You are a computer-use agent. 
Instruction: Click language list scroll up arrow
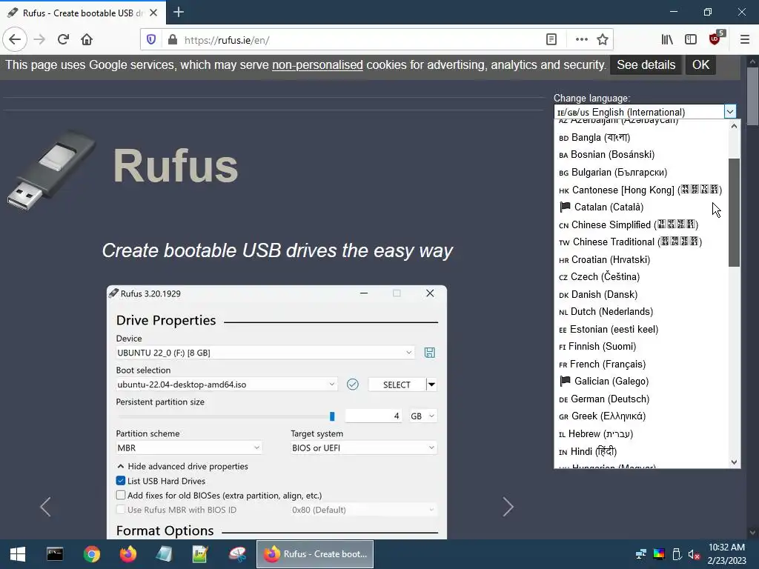point(734,126)
